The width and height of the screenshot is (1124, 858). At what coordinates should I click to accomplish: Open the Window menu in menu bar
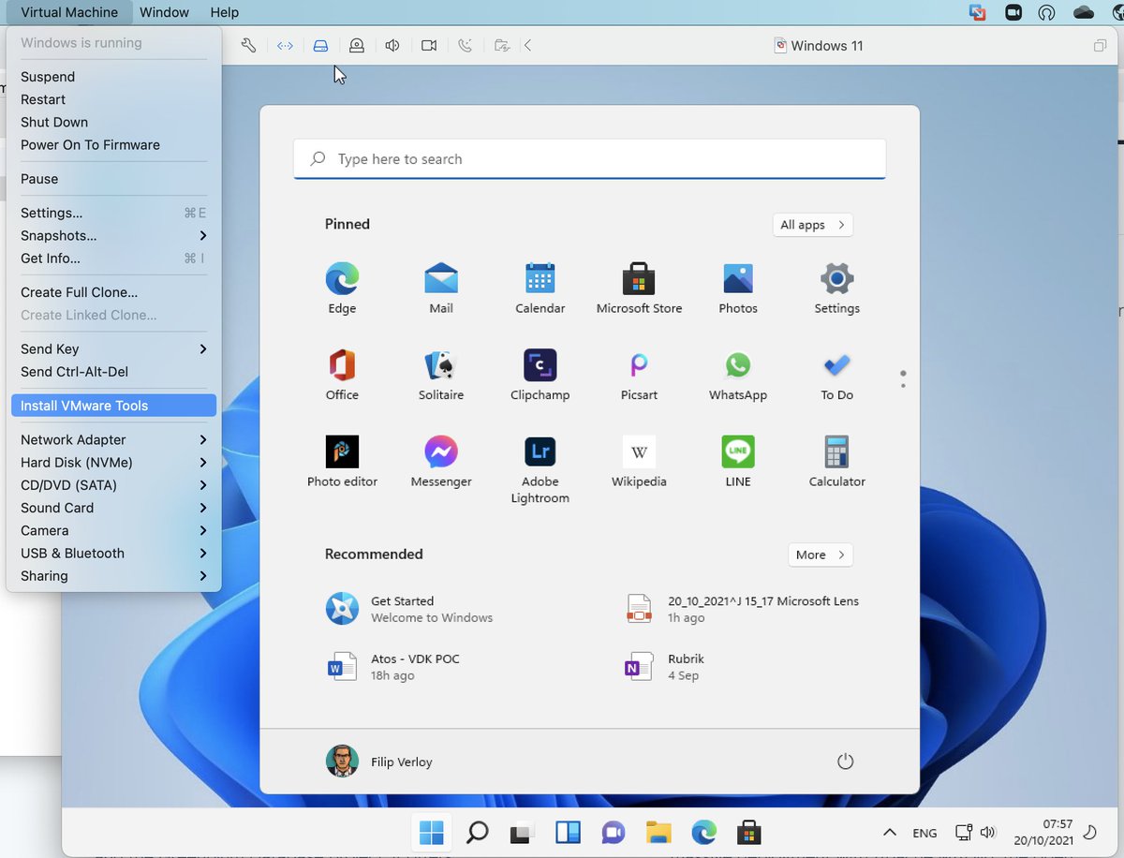(x=164, y=12)
